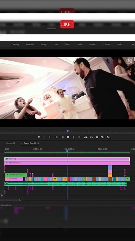The height and width of the screenshot is (241, 135).
Task: Click the Go to Out icon
Action: [79, 137]
